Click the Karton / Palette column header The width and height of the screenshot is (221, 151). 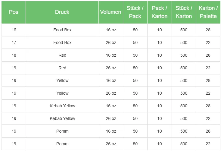coord(208,12)
